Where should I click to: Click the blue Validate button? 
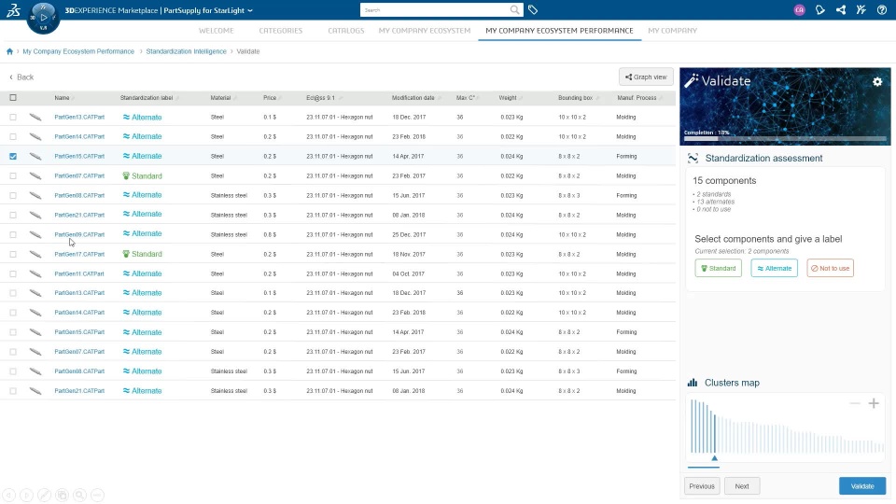(x=862, y=486)
